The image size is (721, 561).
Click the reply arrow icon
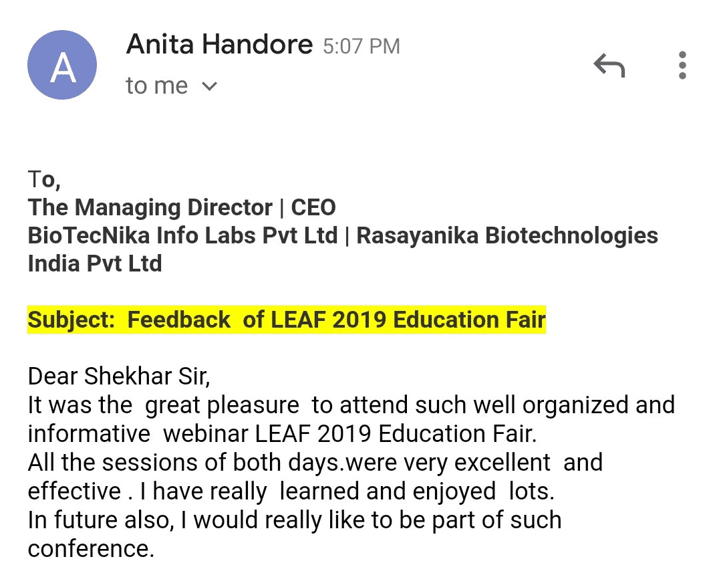pyautogui.click(x=609, y=66)
